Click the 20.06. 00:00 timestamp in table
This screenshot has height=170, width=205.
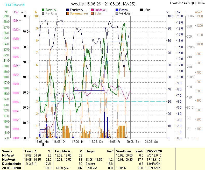tap(11, 168)
